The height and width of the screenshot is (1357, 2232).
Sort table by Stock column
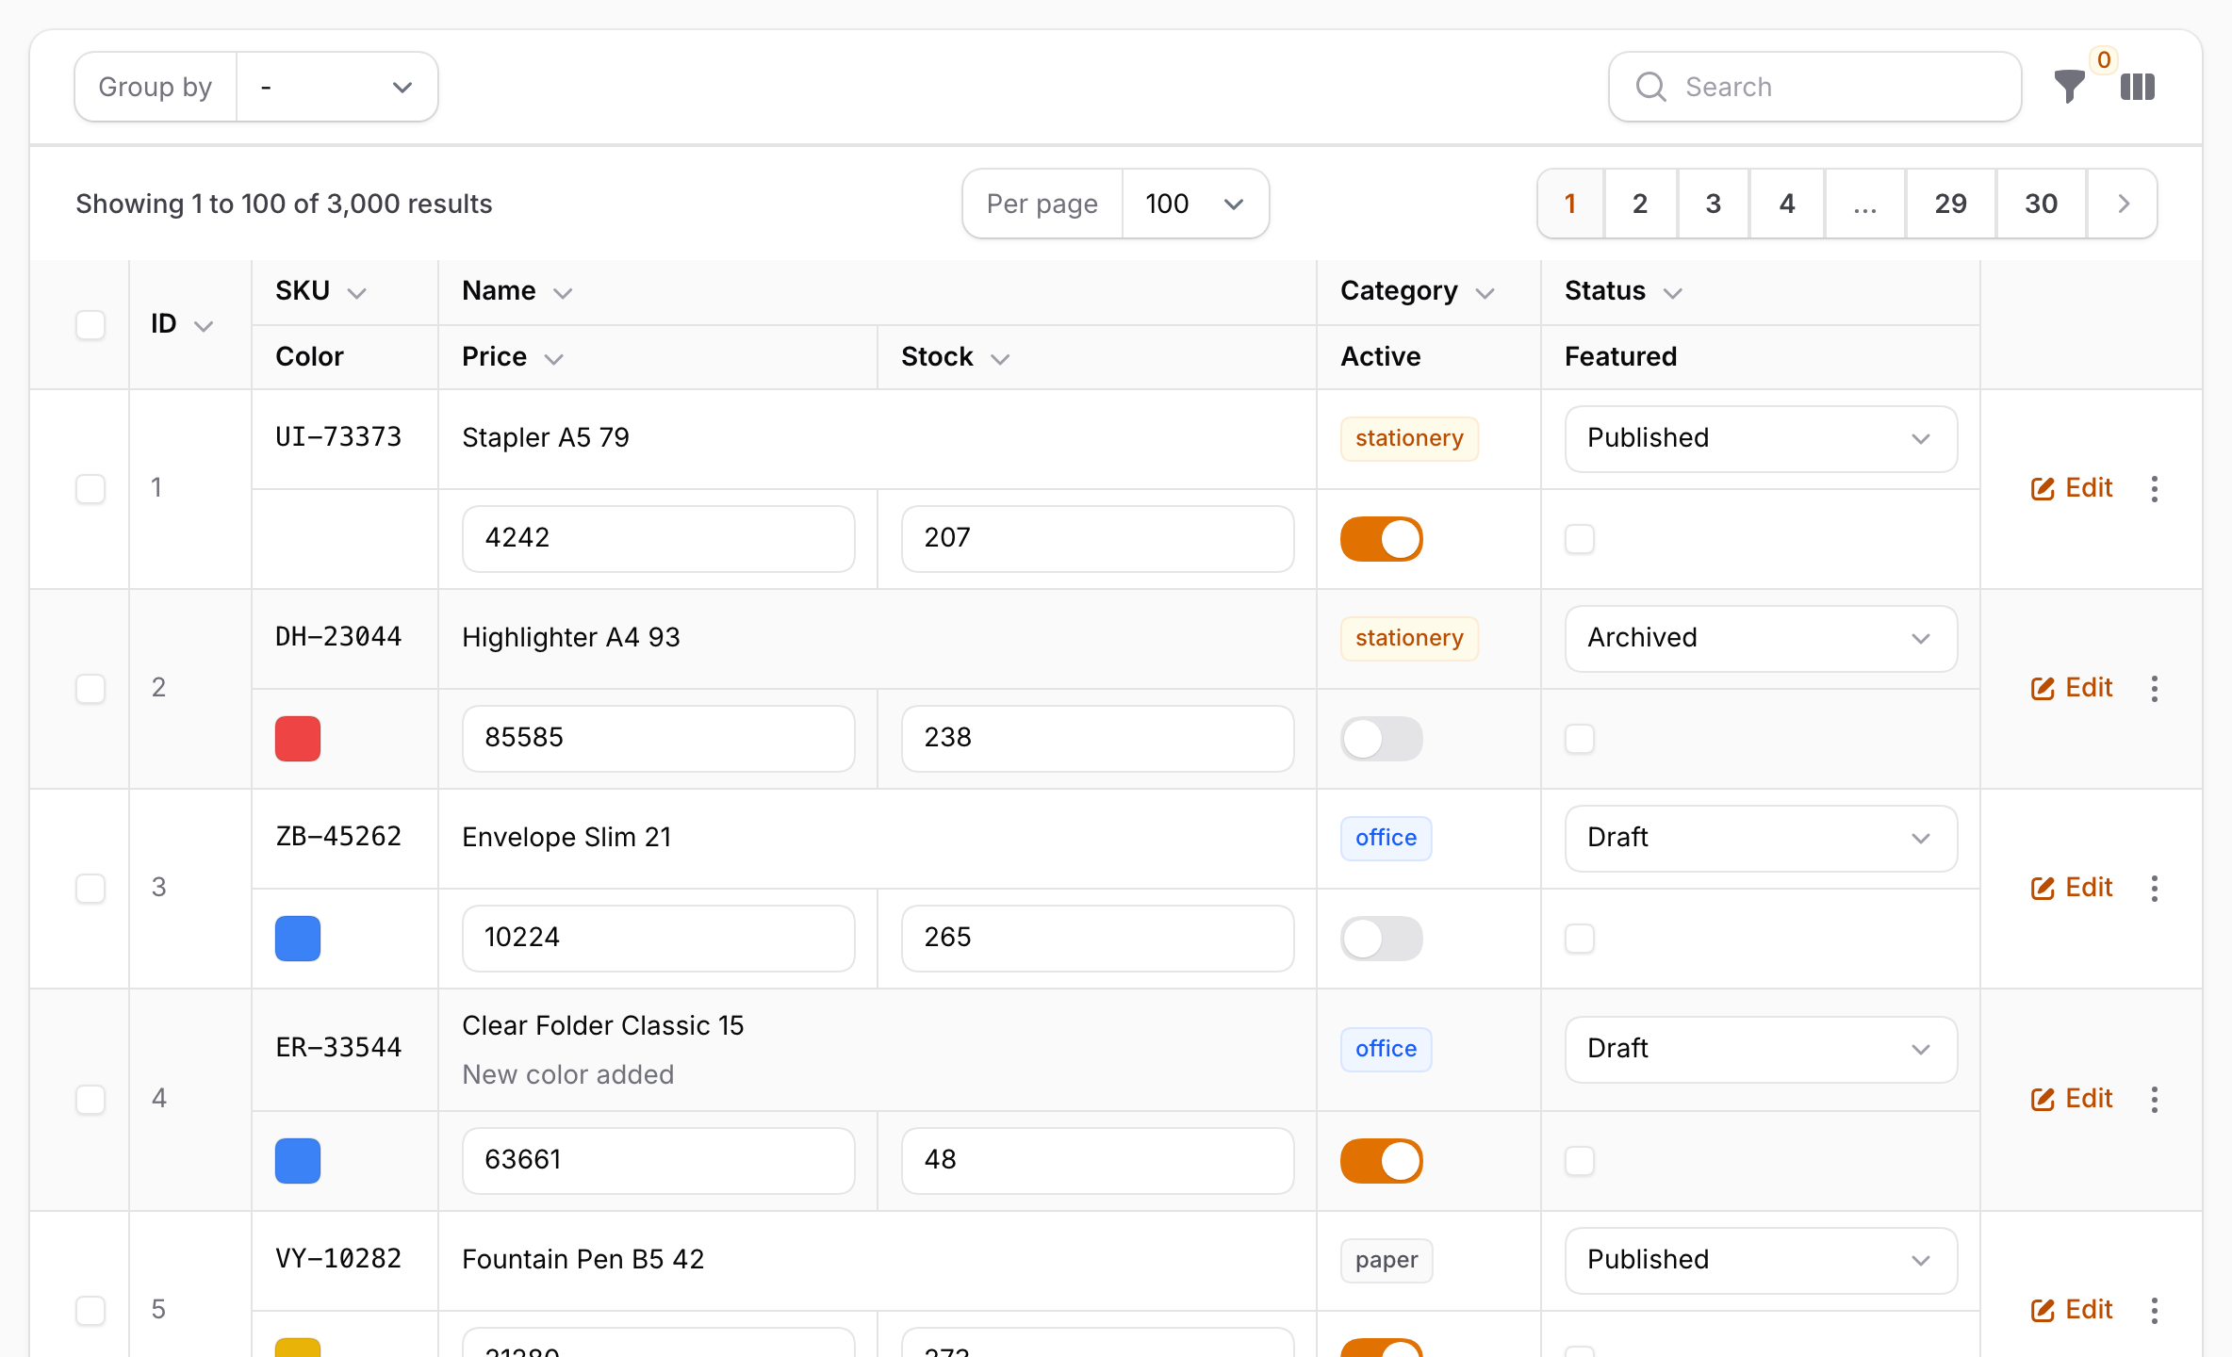click(x=956, y=357)
